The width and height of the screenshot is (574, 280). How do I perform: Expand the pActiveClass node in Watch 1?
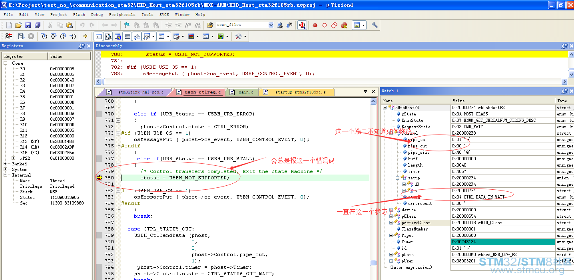[391, 222]
